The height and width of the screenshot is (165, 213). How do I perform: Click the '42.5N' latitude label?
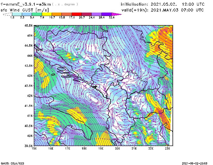pyautogui.click(x=28, y=86)
